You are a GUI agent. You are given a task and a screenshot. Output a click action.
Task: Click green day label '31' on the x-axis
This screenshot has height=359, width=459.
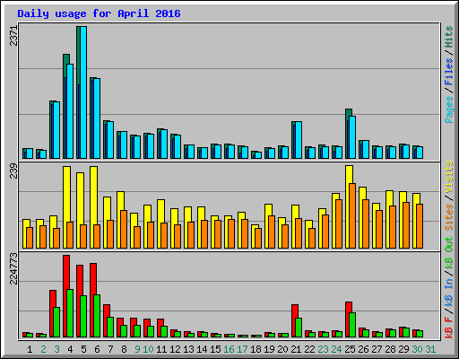pyautogui.click(x=430, y=349)
